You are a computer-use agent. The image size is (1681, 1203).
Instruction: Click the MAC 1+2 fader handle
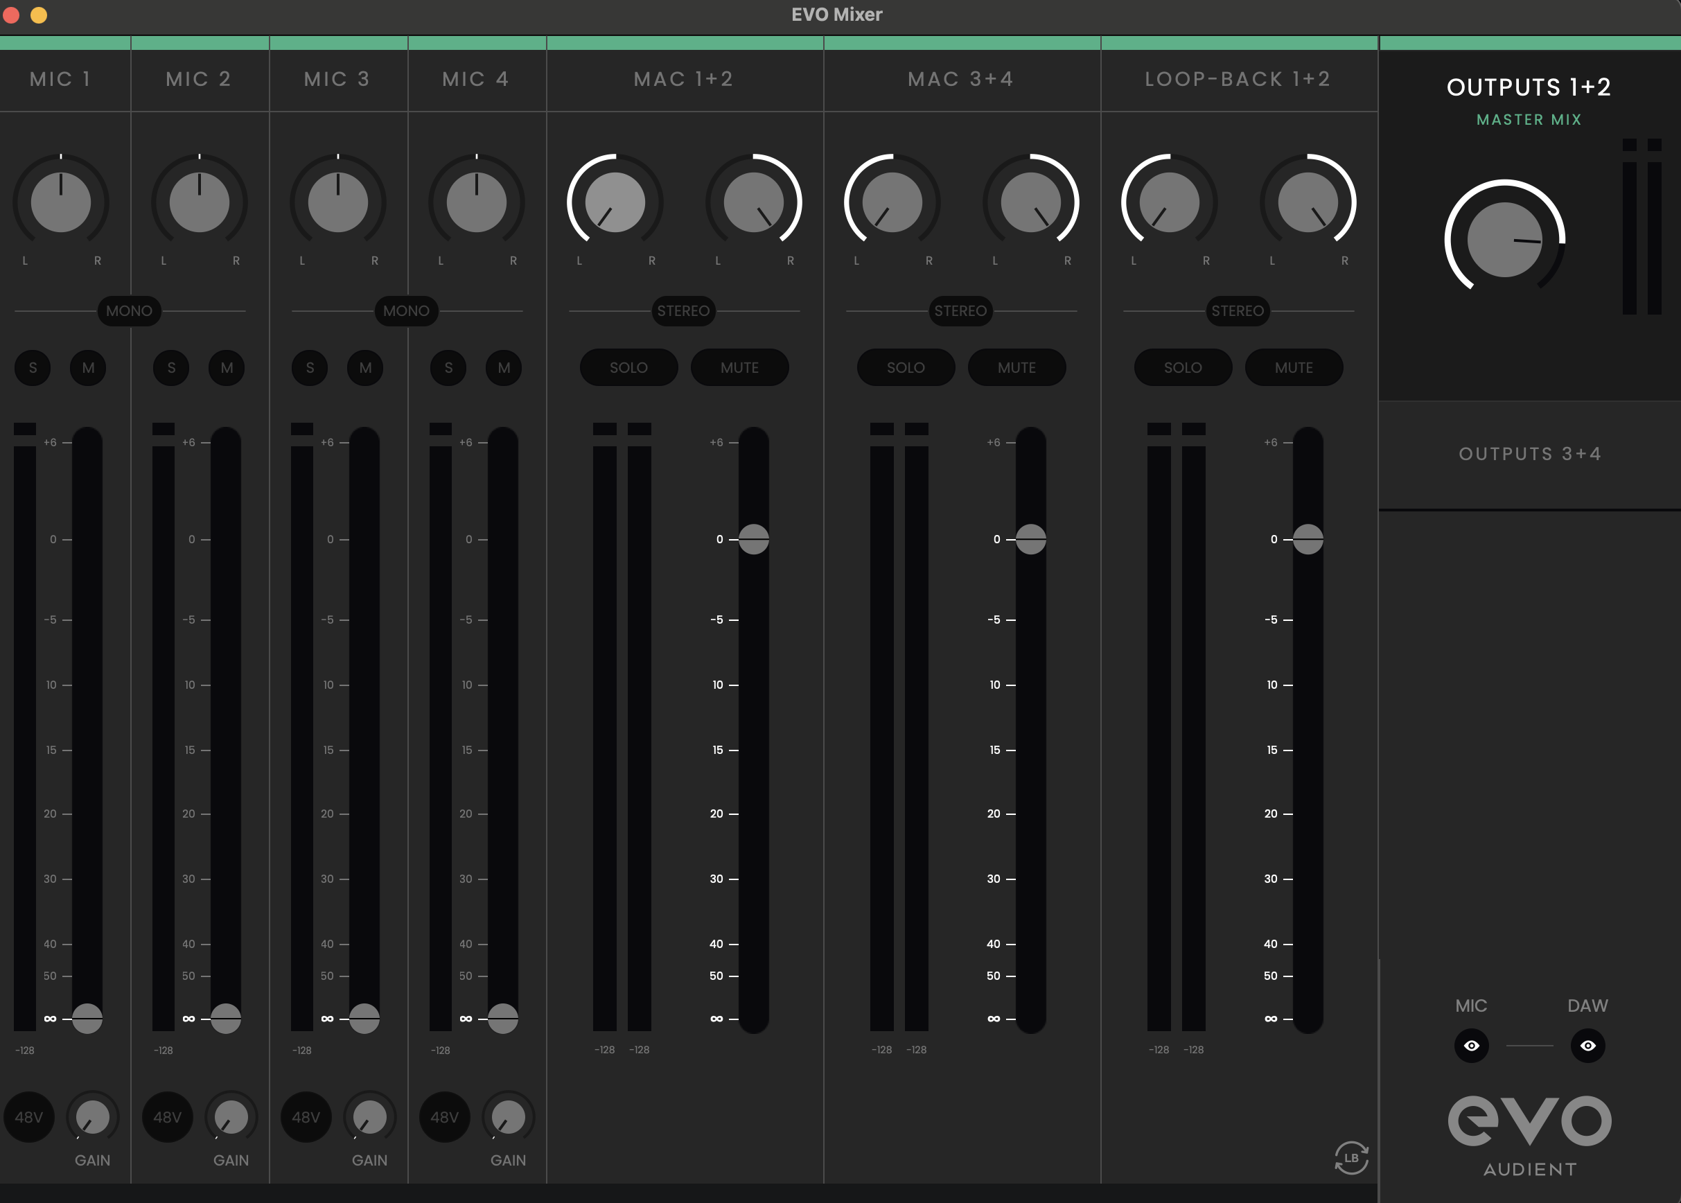point(753,539)
